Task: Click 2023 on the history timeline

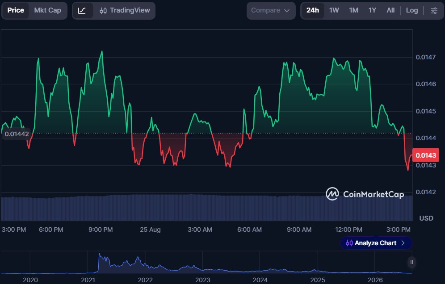Action: (x=203, y=280)
